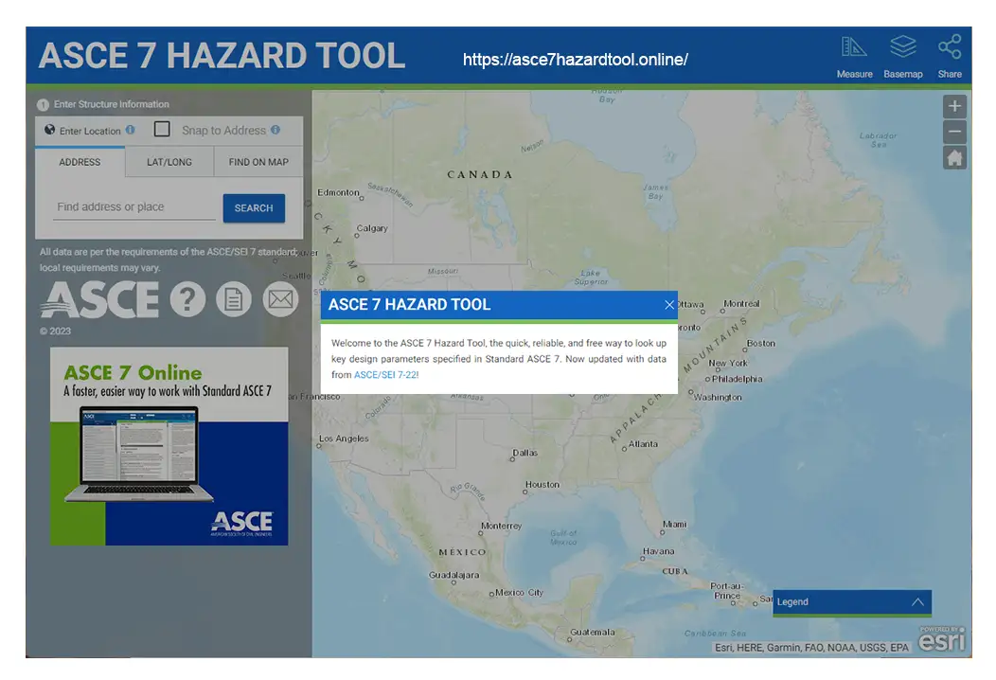Image resolution: width=996 pixels, height=680 pixels.
Task: Click the Enter Location globe icon
Action: click(x=49, y=130)
